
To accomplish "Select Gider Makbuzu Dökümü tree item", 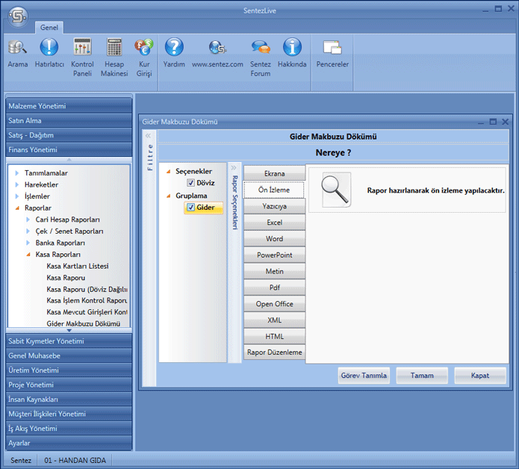I will (x=84, y=323).
